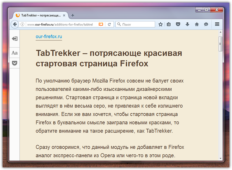Image resolution: width=232 pixels, height=170 pixels.
Task: Reload the page with refresh icon
Action: click(x=109, y=24)
